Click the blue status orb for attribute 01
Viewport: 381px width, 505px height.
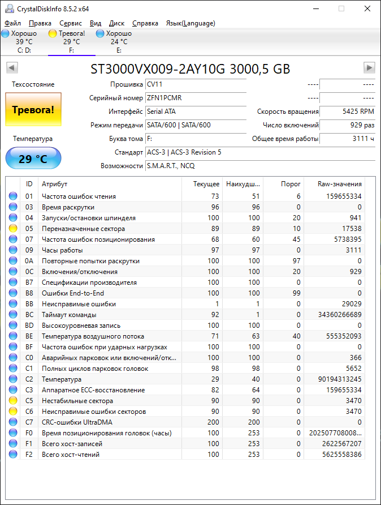tap(13, 196)
